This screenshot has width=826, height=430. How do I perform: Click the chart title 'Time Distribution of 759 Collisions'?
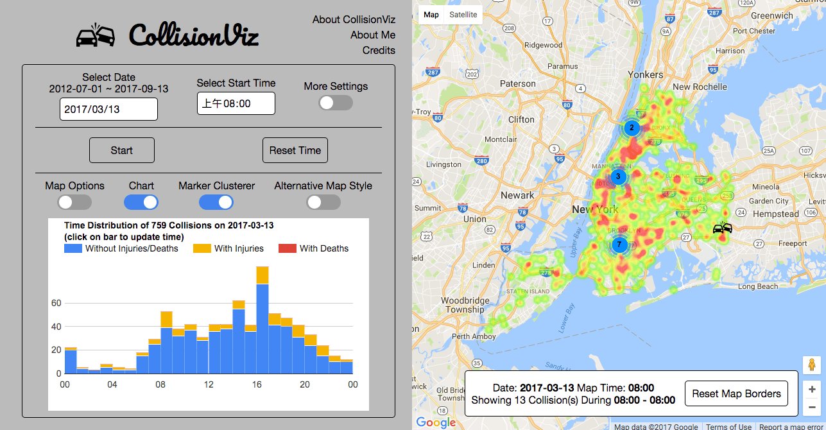coord(169,225)
